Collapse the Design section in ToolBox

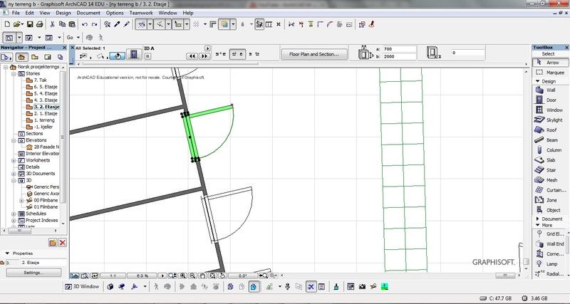pos(538,81)
